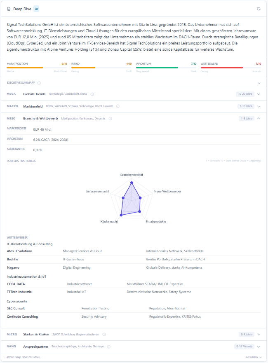Open info icon in Branche & Wettbewerb row
Image resolution: width=268 pixels, height=363 pixels.
pos(110,119)
